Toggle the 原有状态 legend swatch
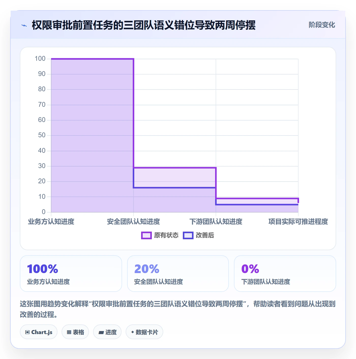356x359 pixels. 146,235
